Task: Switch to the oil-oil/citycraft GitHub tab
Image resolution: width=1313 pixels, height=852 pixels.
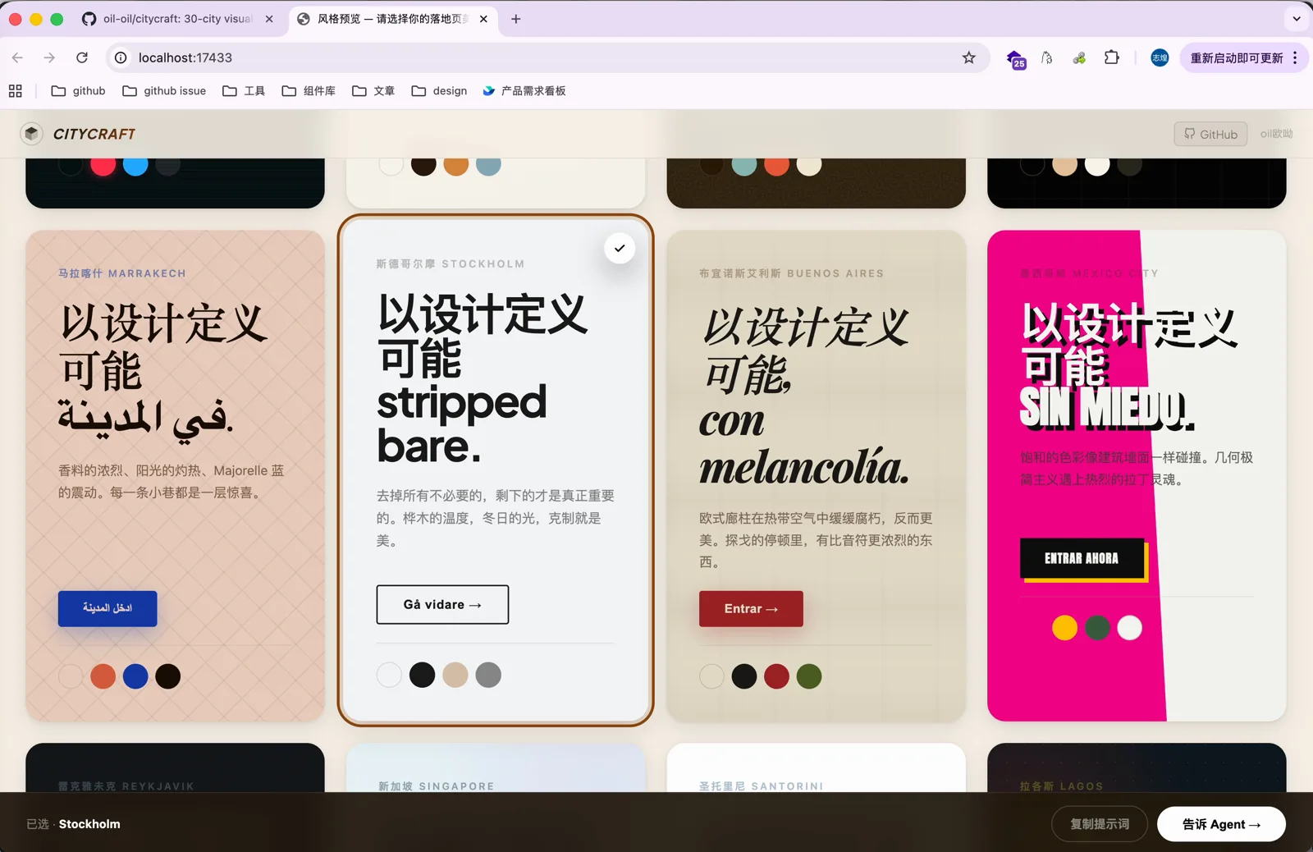Action: [x=176, y=19]
